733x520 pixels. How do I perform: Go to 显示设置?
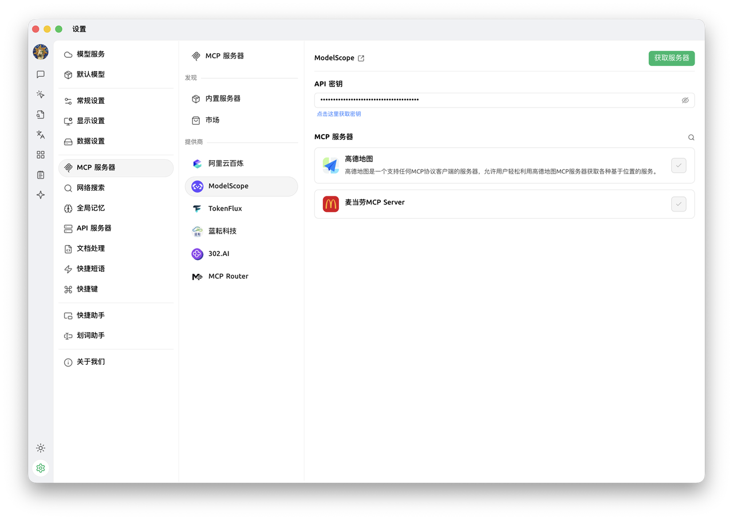pyautogui.click(x=116, y=121)
